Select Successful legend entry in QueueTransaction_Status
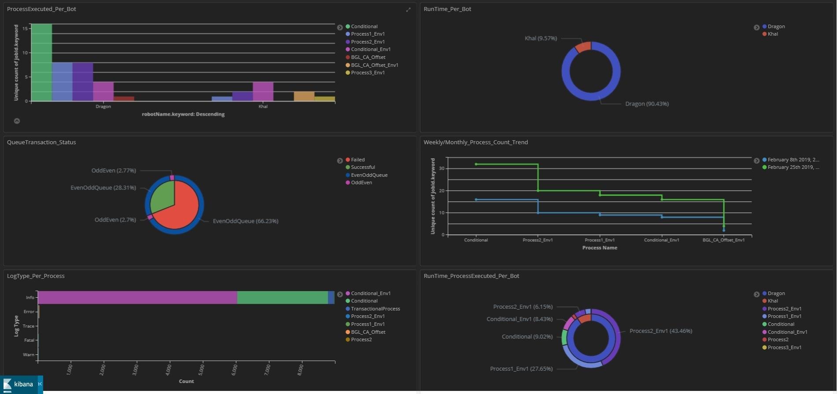The width and height of the screenshot is (837, 394). click(363, 167)
